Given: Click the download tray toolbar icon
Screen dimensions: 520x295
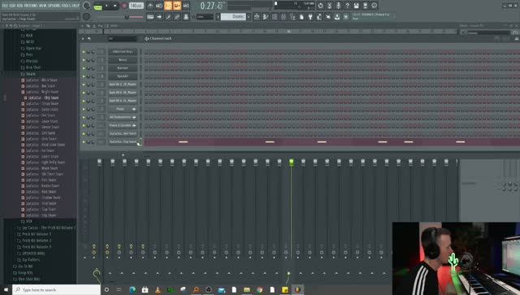Looking at the screenshot, I should pos(337,16).
